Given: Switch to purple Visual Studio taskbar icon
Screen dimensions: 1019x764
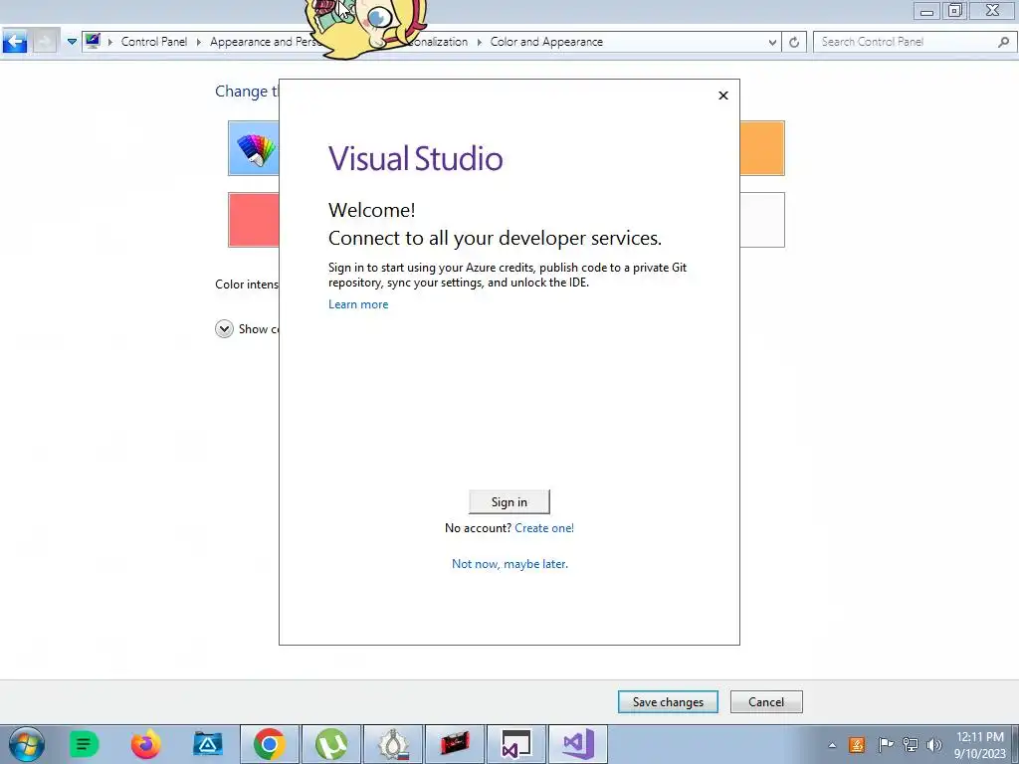Looking at the screenshot, I should pyautogui.click(x=578, y=744).
